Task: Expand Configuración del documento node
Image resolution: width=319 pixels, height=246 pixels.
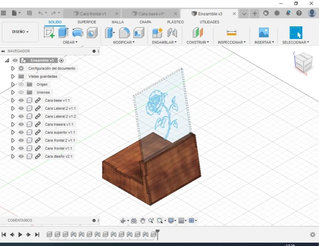Action: click(x=13, y=68)
